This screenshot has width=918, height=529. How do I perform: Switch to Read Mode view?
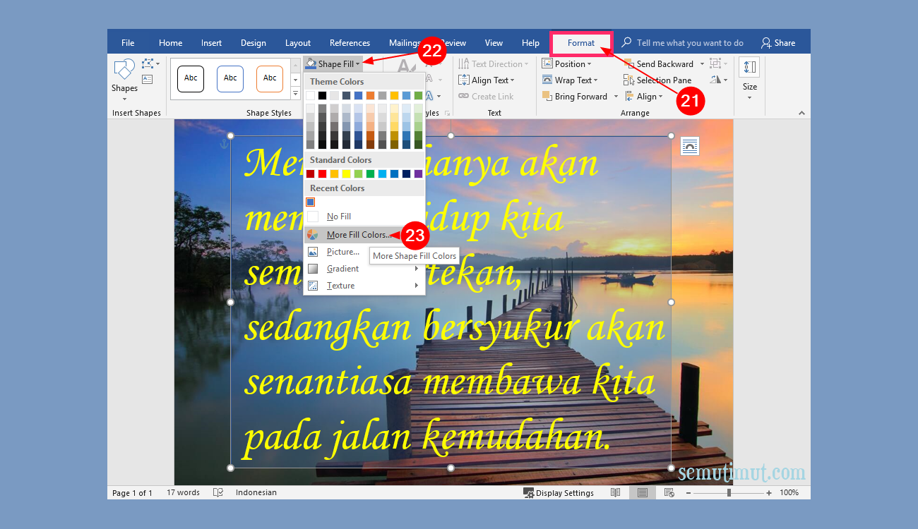[616, 492]
